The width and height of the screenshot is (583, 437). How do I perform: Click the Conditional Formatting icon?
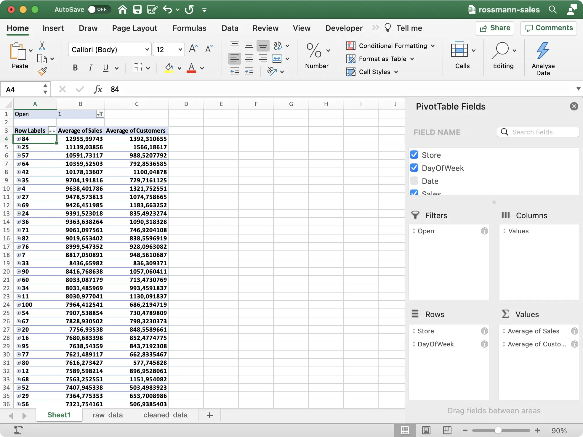tap(351, 46)
